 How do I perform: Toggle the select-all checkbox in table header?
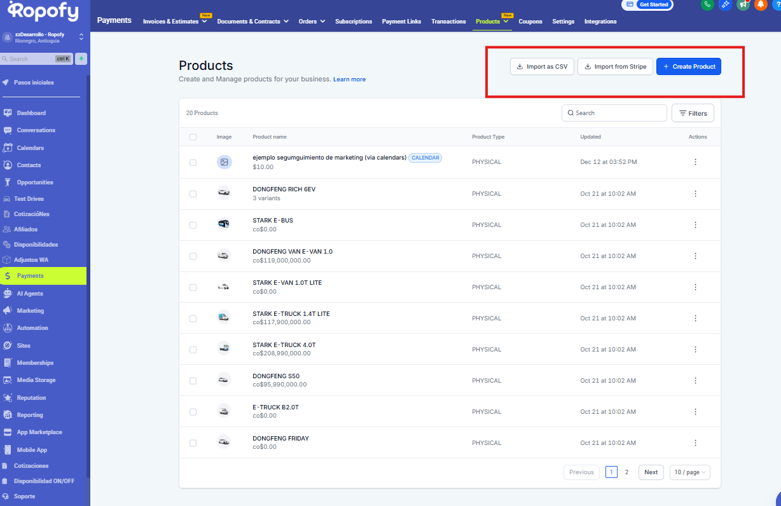pos(193,137)
